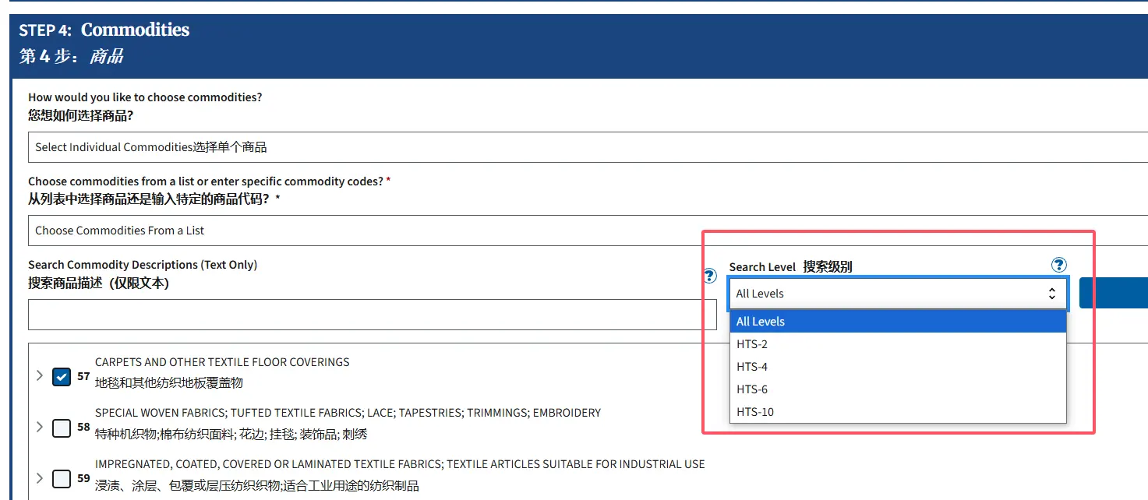The width and height of the screenshot is (1148, 500).
Task: Click help icon beside Search Level label
Action: point(1058,266)
